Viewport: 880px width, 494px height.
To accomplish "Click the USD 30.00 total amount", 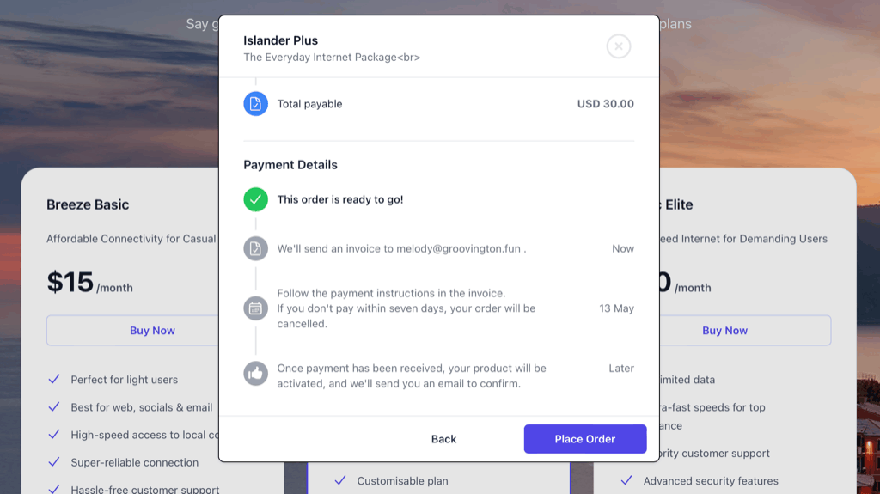I will 605,104.
